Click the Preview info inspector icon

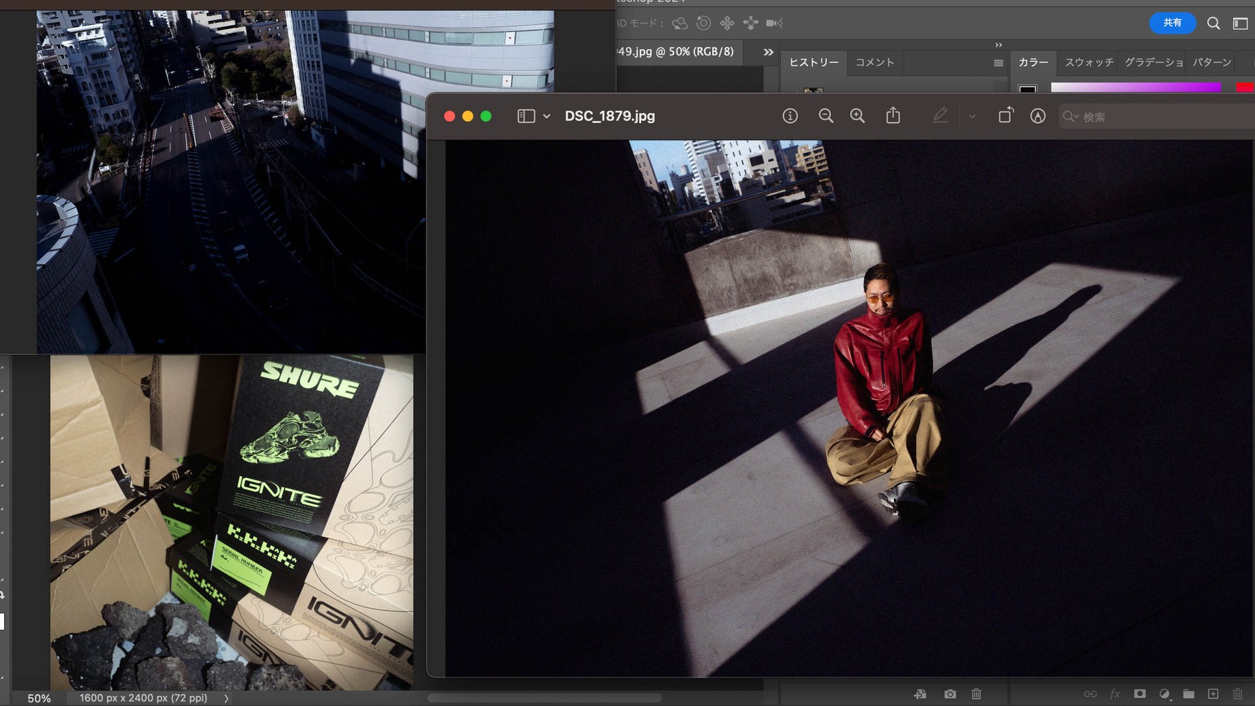pos(790,116)
